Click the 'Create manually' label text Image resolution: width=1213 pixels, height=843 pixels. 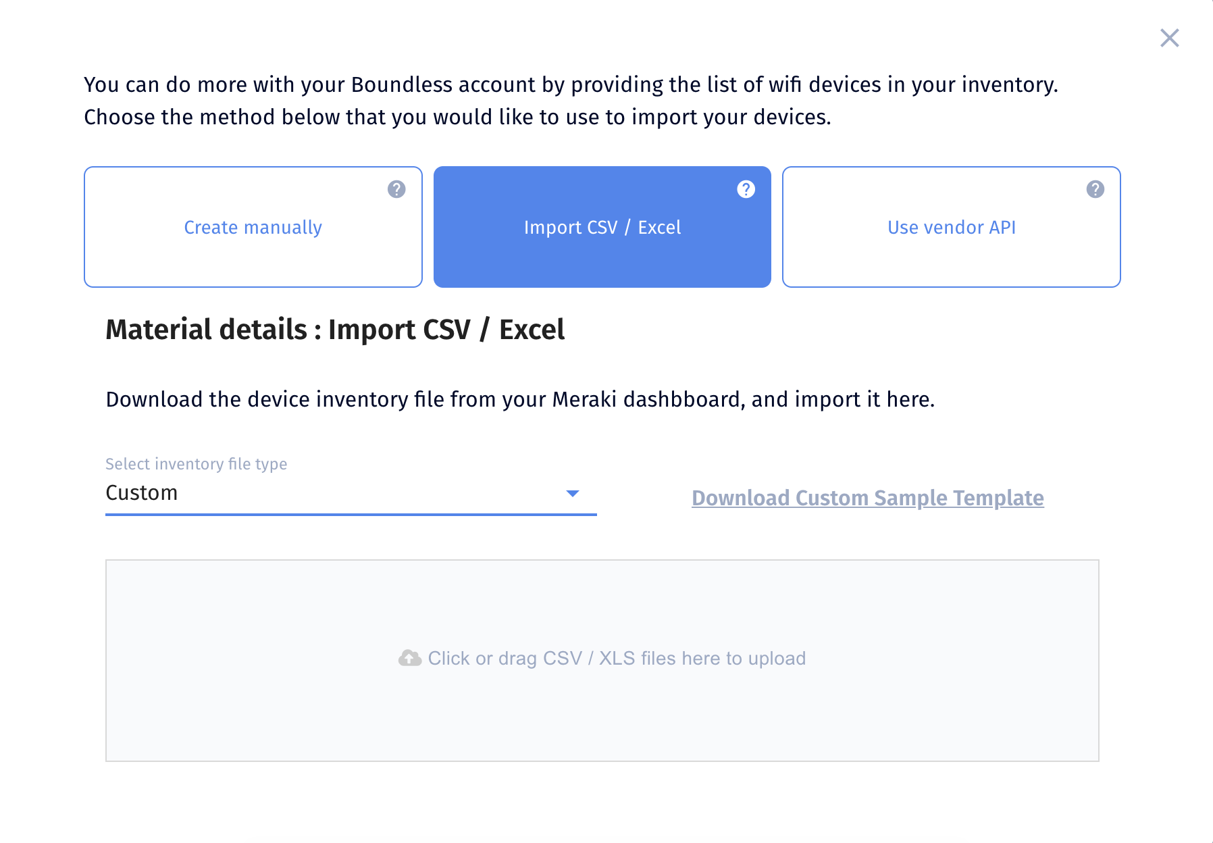(253, 228)
